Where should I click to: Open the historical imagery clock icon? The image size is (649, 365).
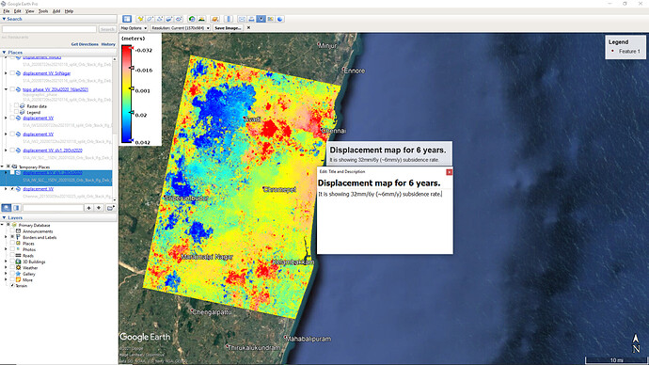192,19
